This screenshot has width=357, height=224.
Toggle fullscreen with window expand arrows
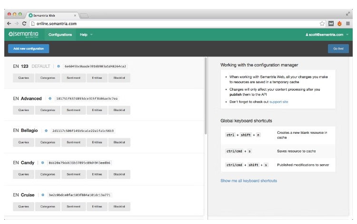pyautogui.click(x=348, y=14)
